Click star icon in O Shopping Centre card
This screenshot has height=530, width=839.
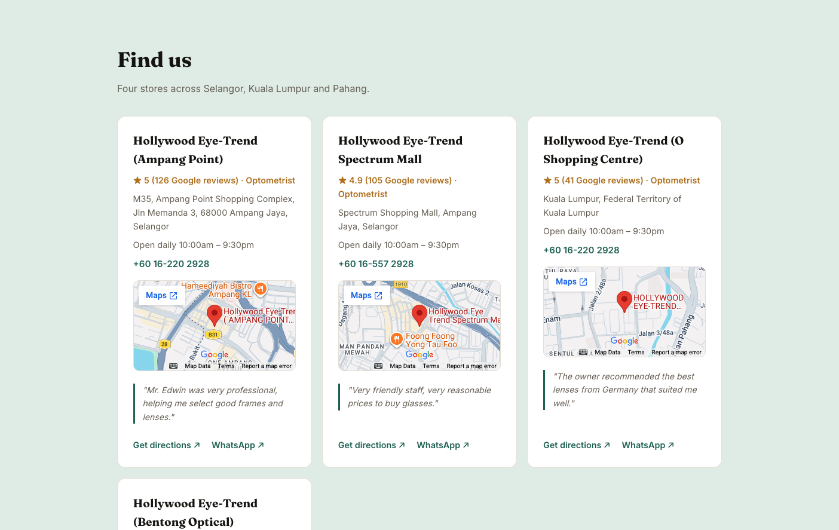point(547,180)
